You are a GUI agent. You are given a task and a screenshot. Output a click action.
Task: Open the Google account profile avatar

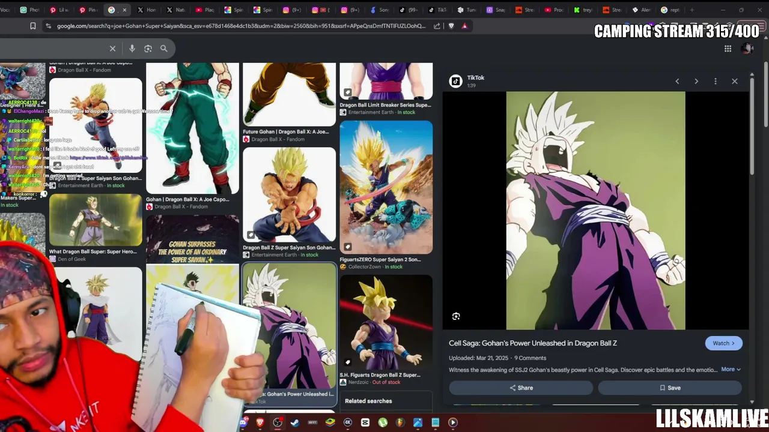point(747,49)
